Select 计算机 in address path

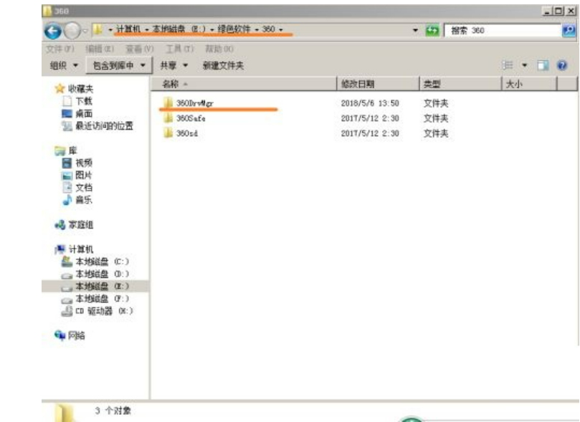pyautogui.click(x=128, y=29)
